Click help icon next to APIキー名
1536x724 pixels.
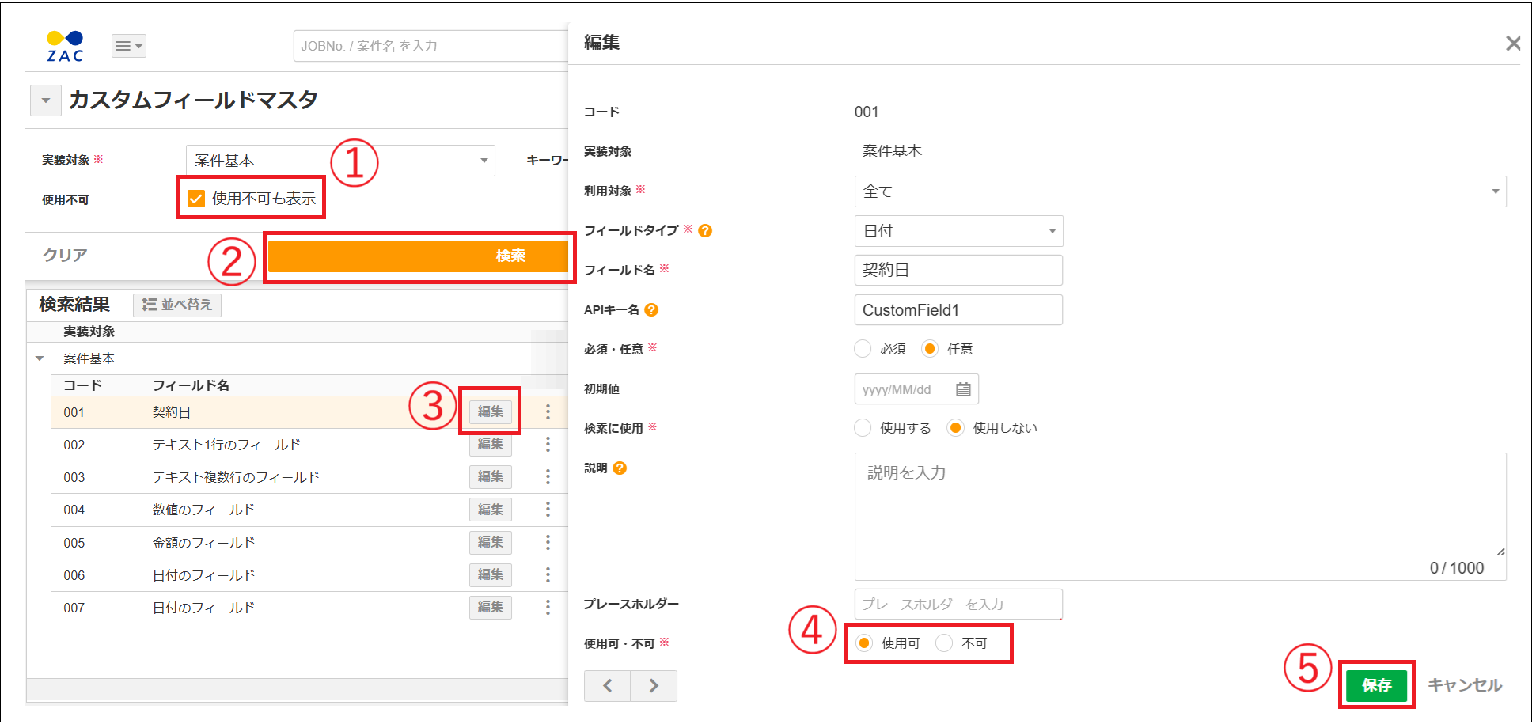pos(651,309)
